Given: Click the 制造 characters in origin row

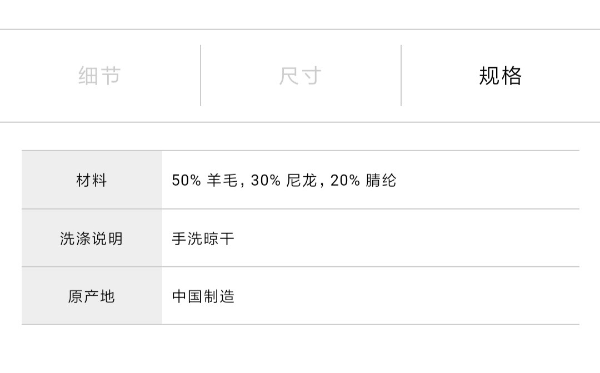Looking at the screenshot, I should point(219,296).
